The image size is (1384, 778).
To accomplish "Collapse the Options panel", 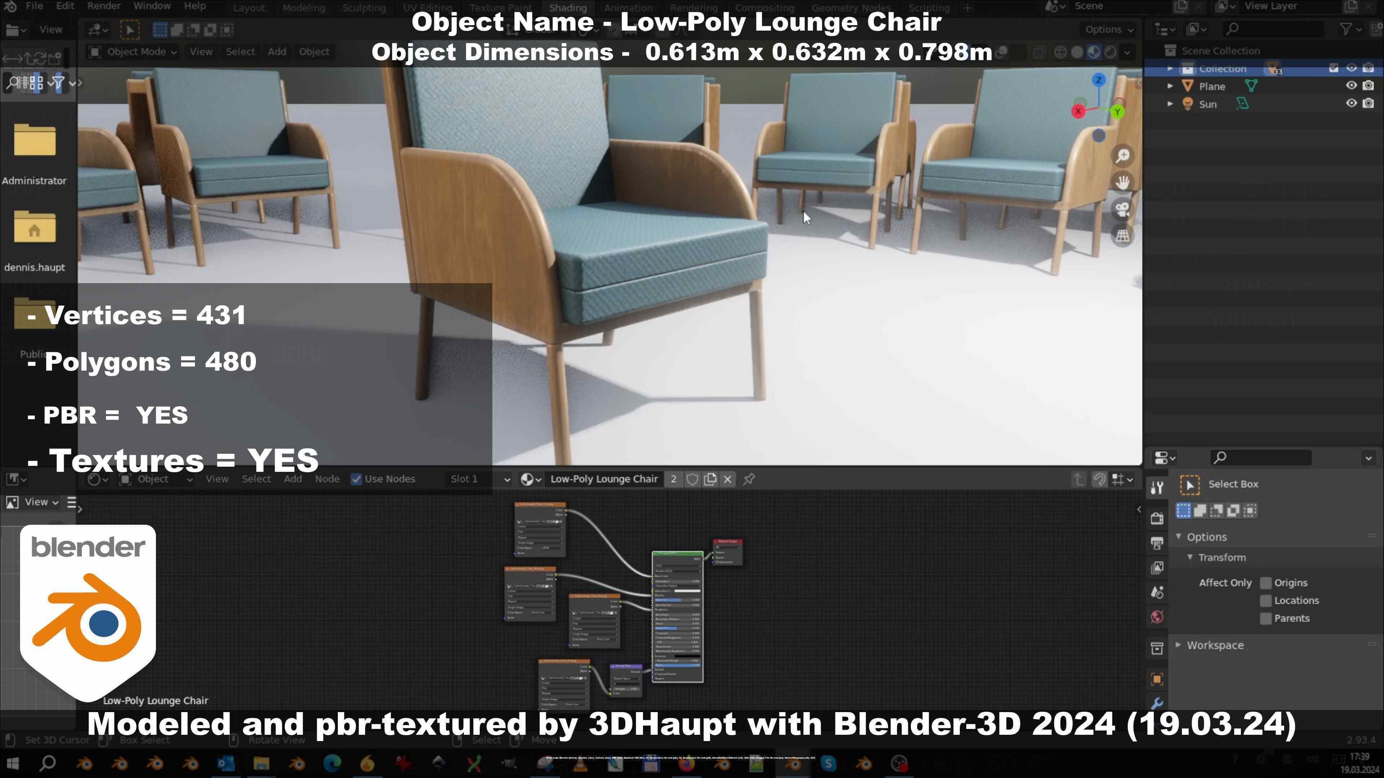I will 1179,537.
